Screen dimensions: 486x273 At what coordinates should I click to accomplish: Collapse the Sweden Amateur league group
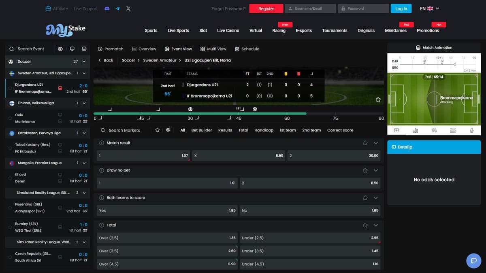pos(84,73)
